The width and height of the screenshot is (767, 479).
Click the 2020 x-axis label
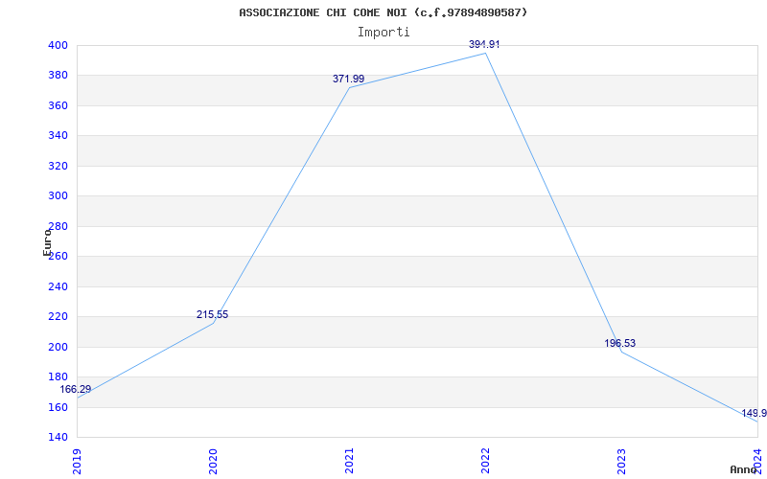point(213,461)
